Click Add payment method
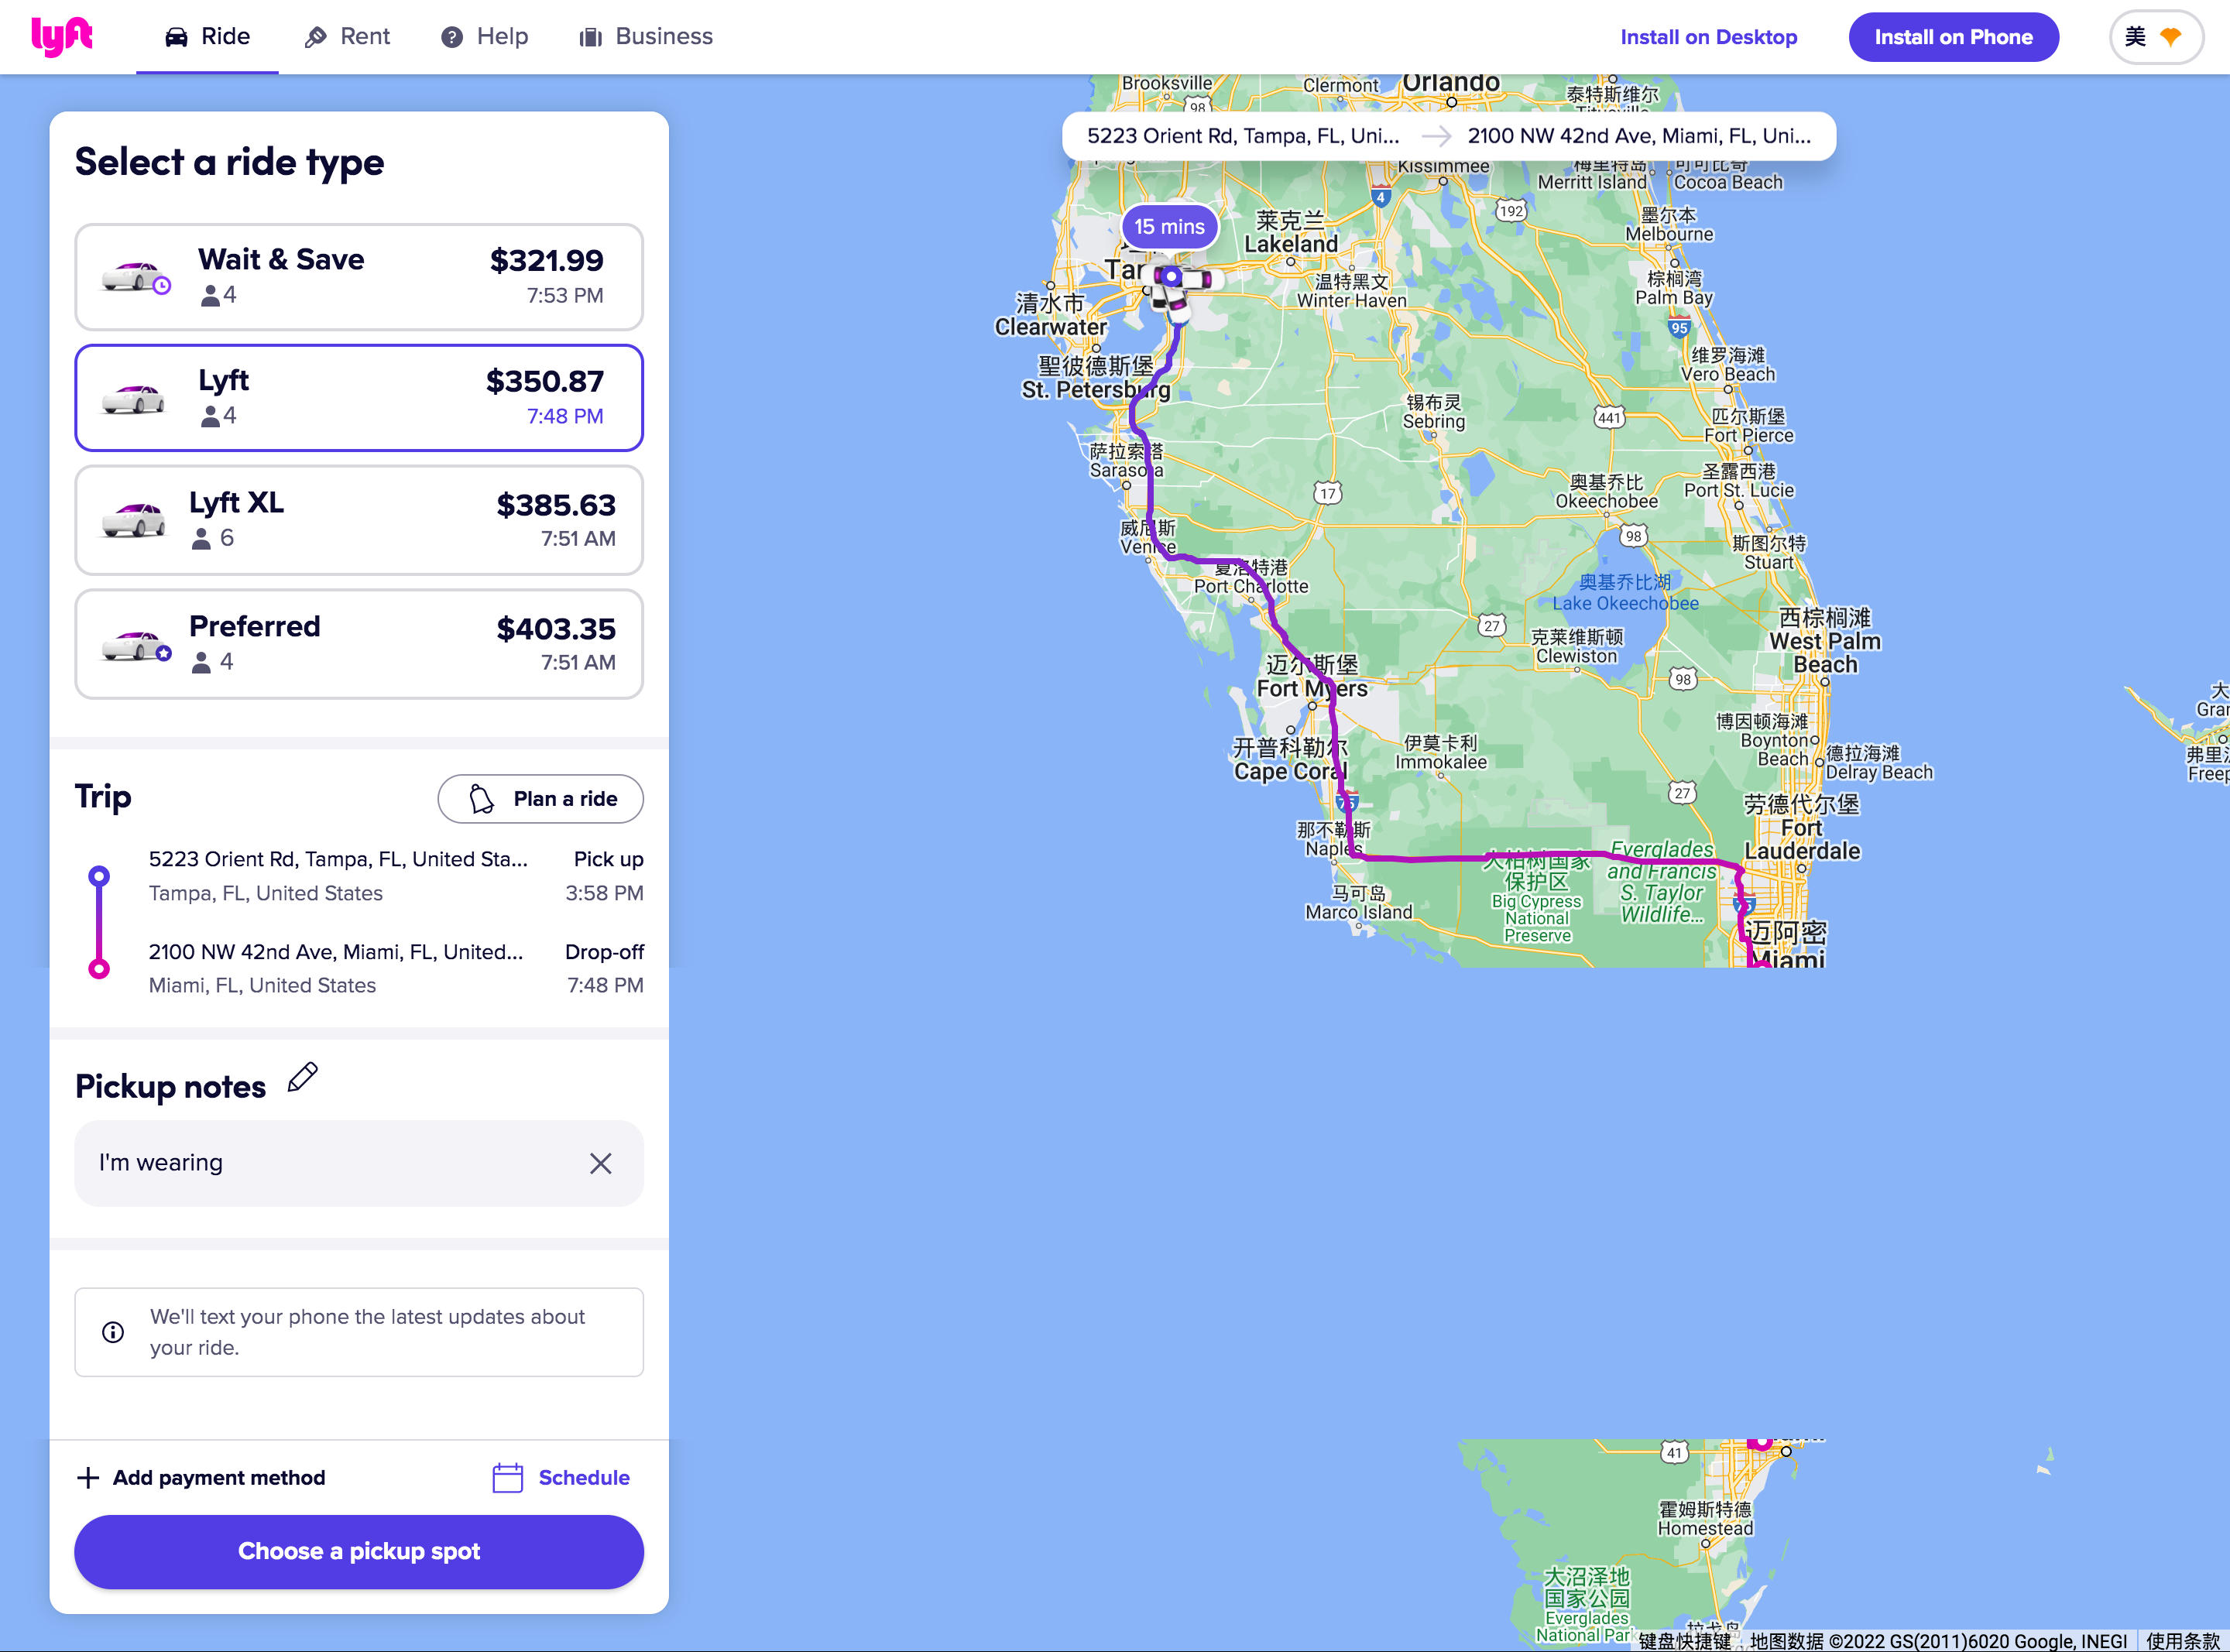Screen dimensions: 2230x1652 point(201,1478)
